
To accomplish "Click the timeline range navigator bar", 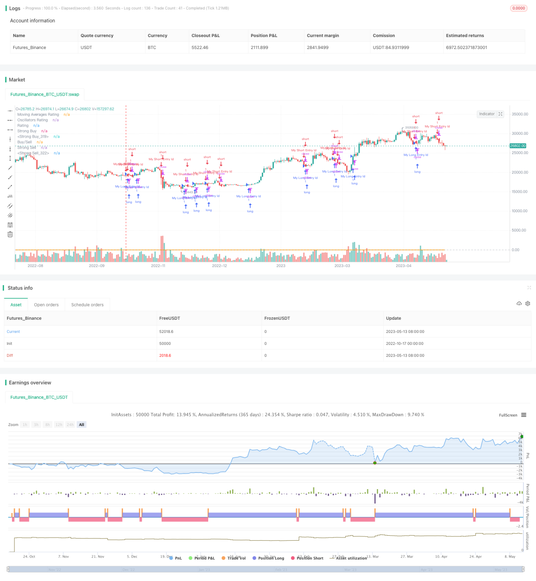I will 266,569.
